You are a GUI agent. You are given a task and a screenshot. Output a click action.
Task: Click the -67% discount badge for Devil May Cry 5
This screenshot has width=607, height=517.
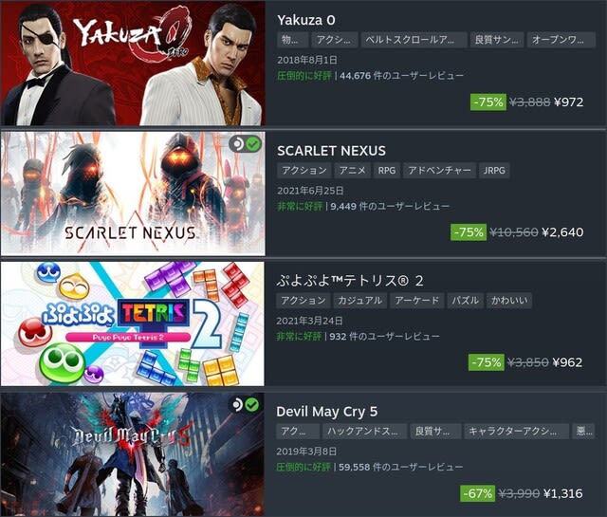point(478,493)
